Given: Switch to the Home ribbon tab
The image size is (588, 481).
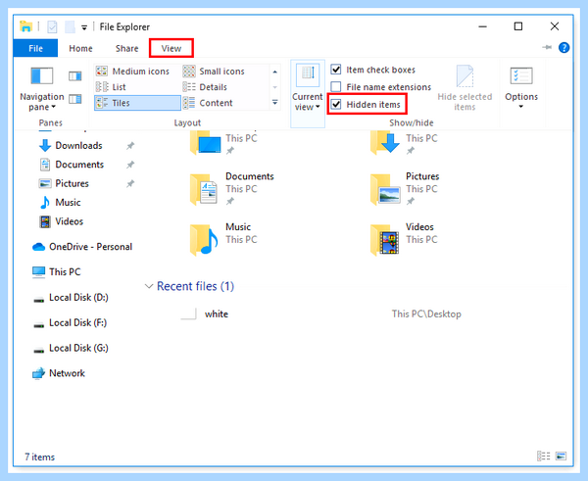Looking at the screenshot, I should click(80, 48).
